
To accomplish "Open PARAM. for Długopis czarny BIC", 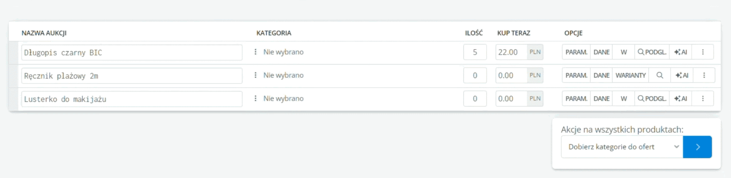I will tap(576, 52).
